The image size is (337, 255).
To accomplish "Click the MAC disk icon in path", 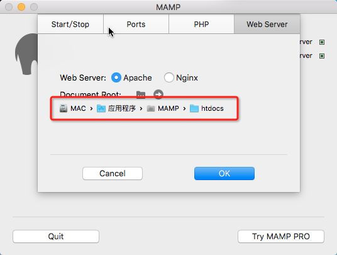I will 64,108.
